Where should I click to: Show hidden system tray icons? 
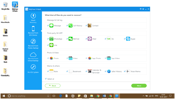click(143, 96)
